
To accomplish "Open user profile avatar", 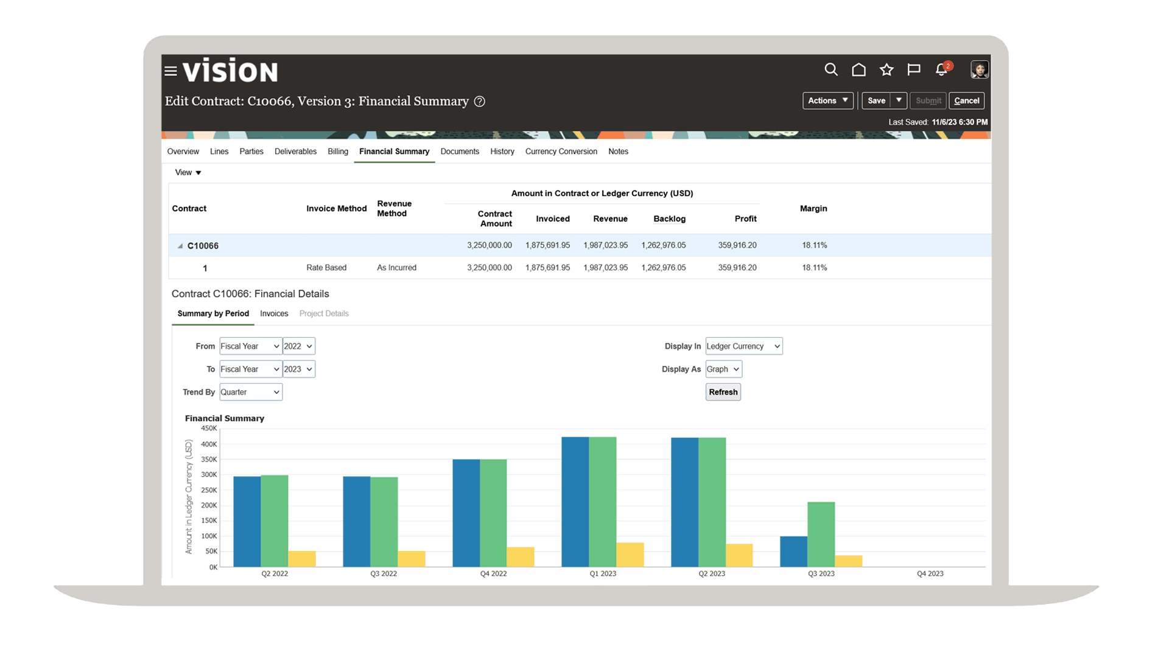I will (x=979, y=70).
